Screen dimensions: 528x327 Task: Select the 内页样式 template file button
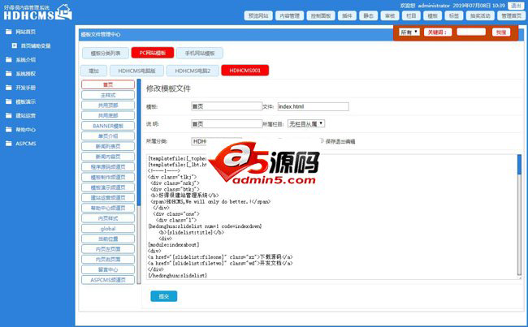(x=108, y=218)
